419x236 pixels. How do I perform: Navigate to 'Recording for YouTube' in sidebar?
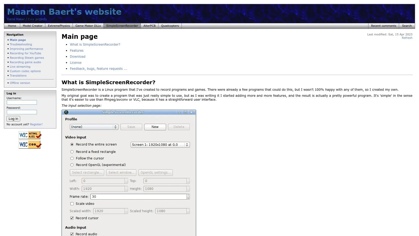25,53
